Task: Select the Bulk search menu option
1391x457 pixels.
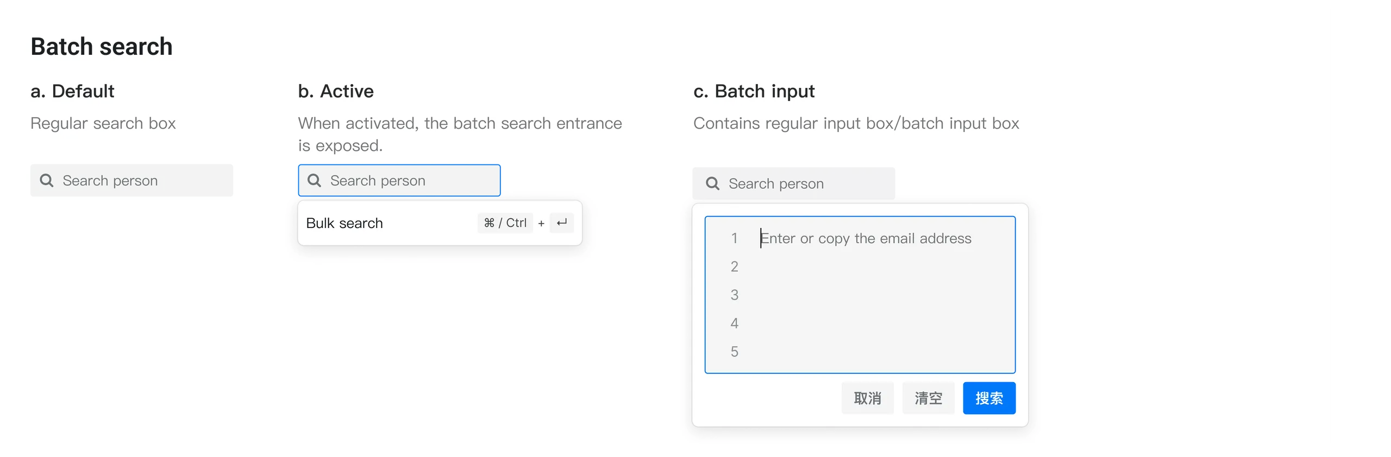Action: click(440, 223)
